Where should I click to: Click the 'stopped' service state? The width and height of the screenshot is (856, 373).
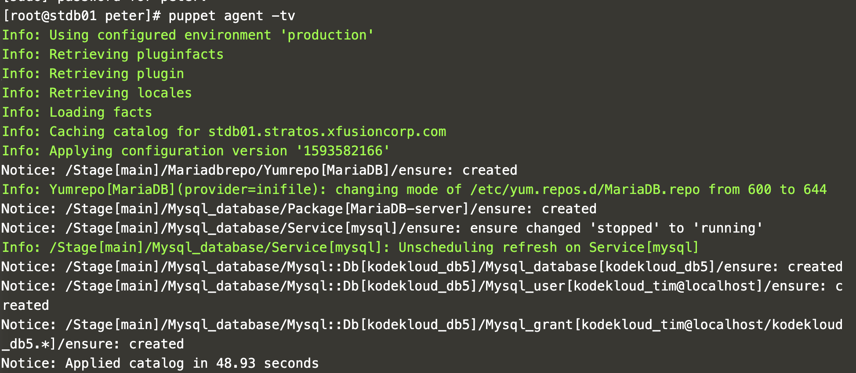[624, 228]
